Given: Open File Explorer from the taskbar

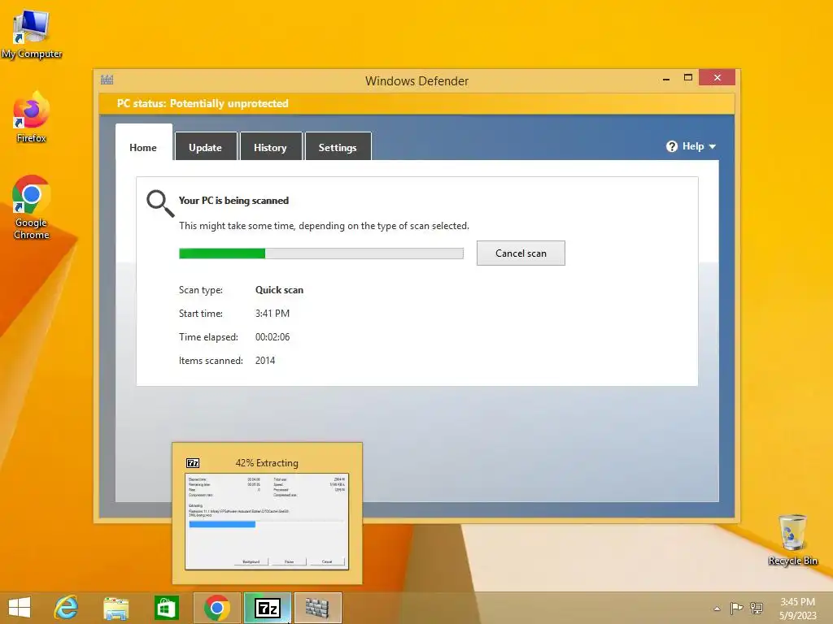Looking at the screenshot, I should [116, 608].
